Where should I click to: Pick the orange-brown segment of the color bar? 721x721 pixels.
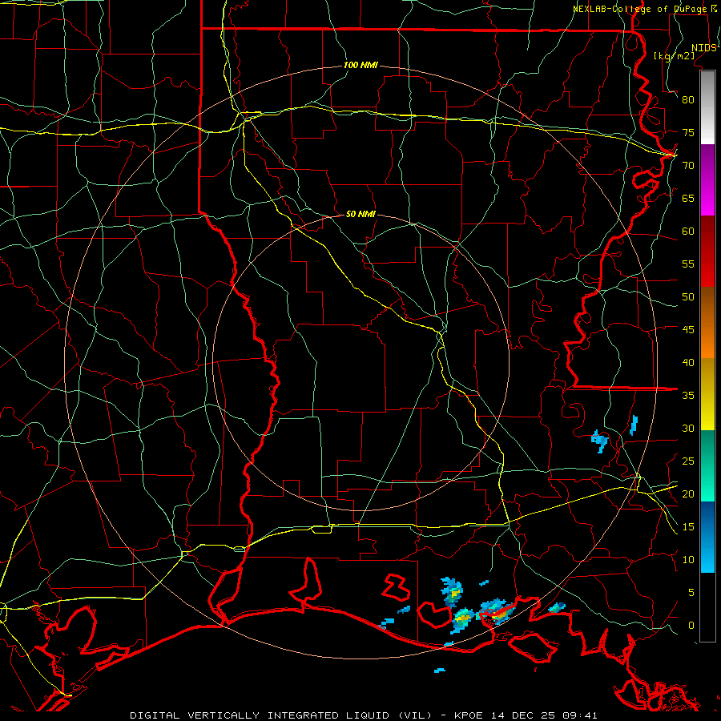coord(707,323)
